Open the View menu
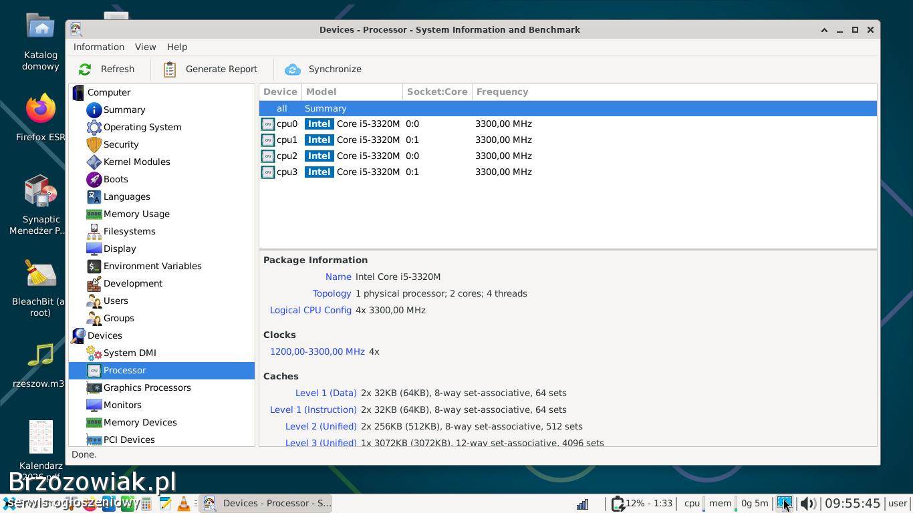Image resolution: width=913 pixels, height=513 pixels. (x=145, y=47)
